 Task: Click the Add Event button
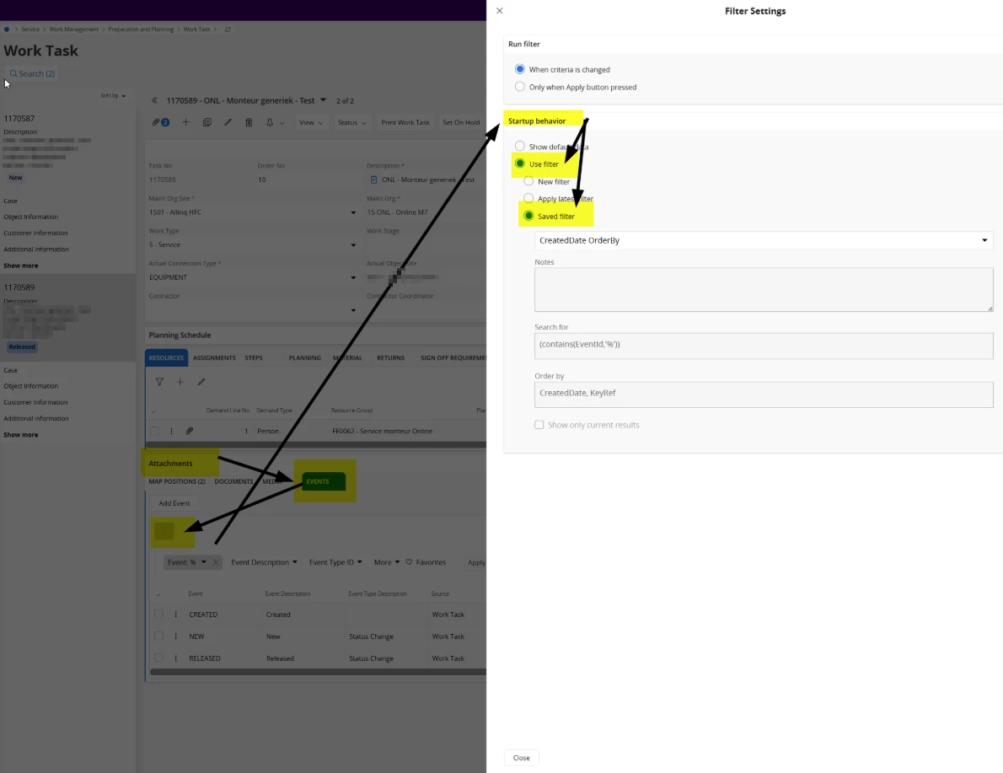(x=174, y=503)
